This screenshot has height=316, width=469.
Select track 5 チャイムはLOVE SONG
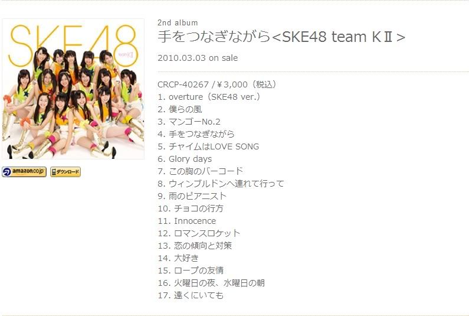208,146
